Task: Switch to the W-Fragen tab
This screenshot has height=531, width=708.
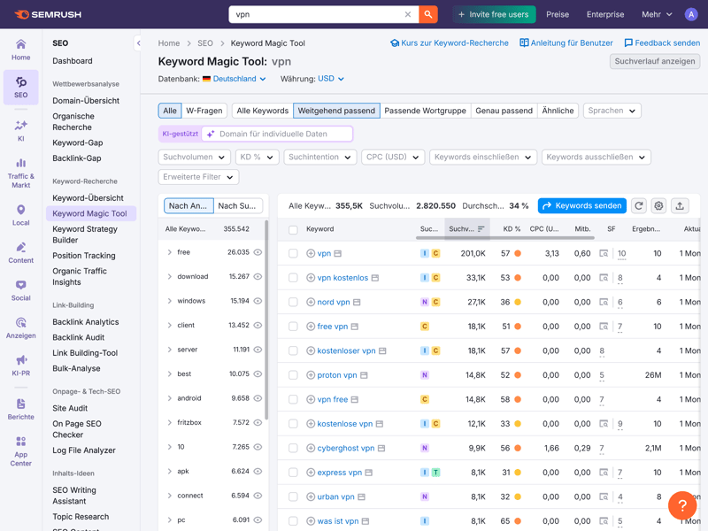Action: (x=204, y=111)
